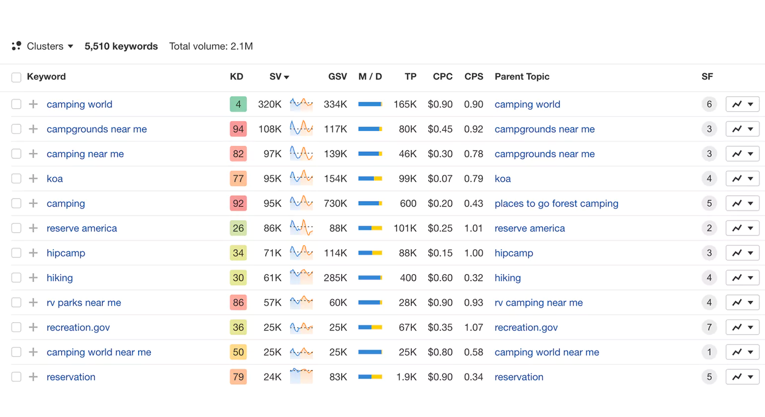The width and height of the screenshot is (765, 417).
Task: Expand trend dropdown in reservation row
Action: (743, 377)
